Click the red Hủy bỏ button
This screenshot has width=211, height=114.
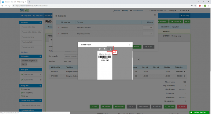182,106
